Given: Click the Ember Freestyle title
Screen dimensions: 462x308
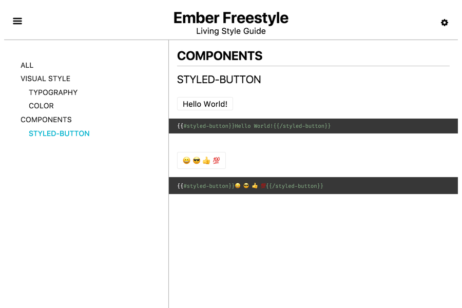Looking at the screenshot, I should tap(231, 17).
